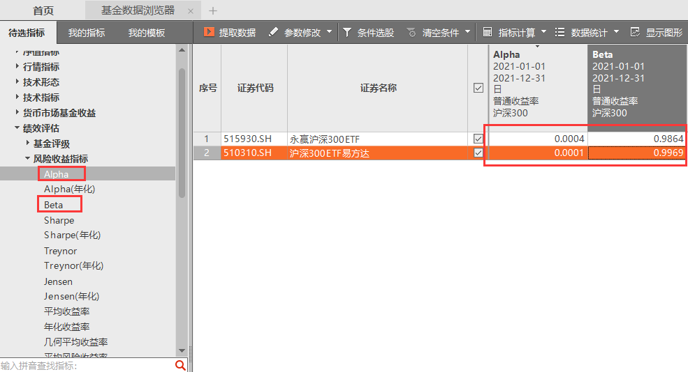Expand the 基金评级 tree node
The width and height of the screenshot is (688, 372).
[x=28, y=143]
